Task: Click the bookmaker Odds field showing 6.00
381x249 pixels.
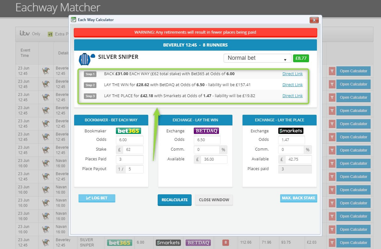Action: pos(130,140)
